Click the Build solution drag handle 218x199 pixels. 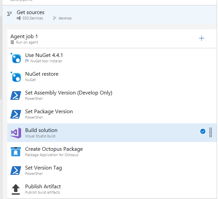tap(211, 132)
